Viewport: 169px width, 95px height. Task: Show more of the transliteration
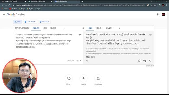[x=90, y=57]
